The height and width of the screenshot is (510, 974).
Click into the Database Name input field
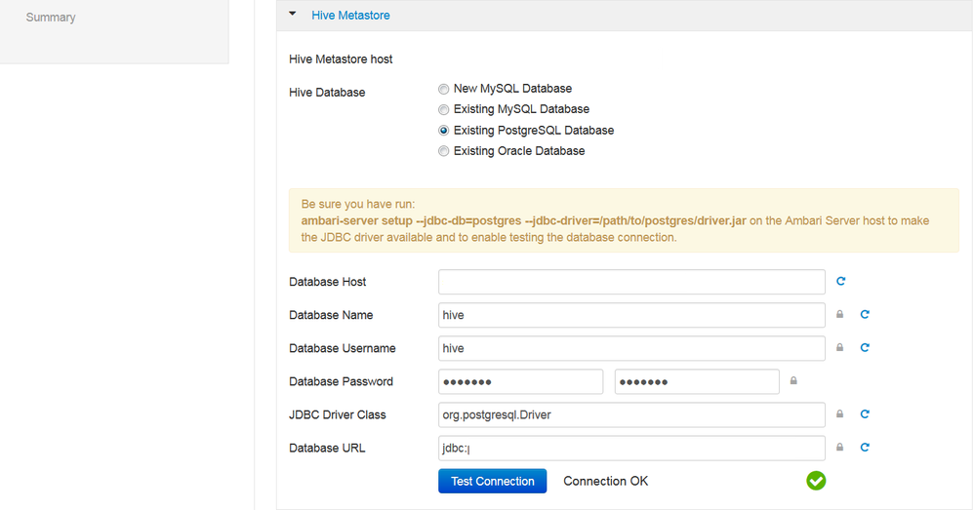tap(631, 315)
